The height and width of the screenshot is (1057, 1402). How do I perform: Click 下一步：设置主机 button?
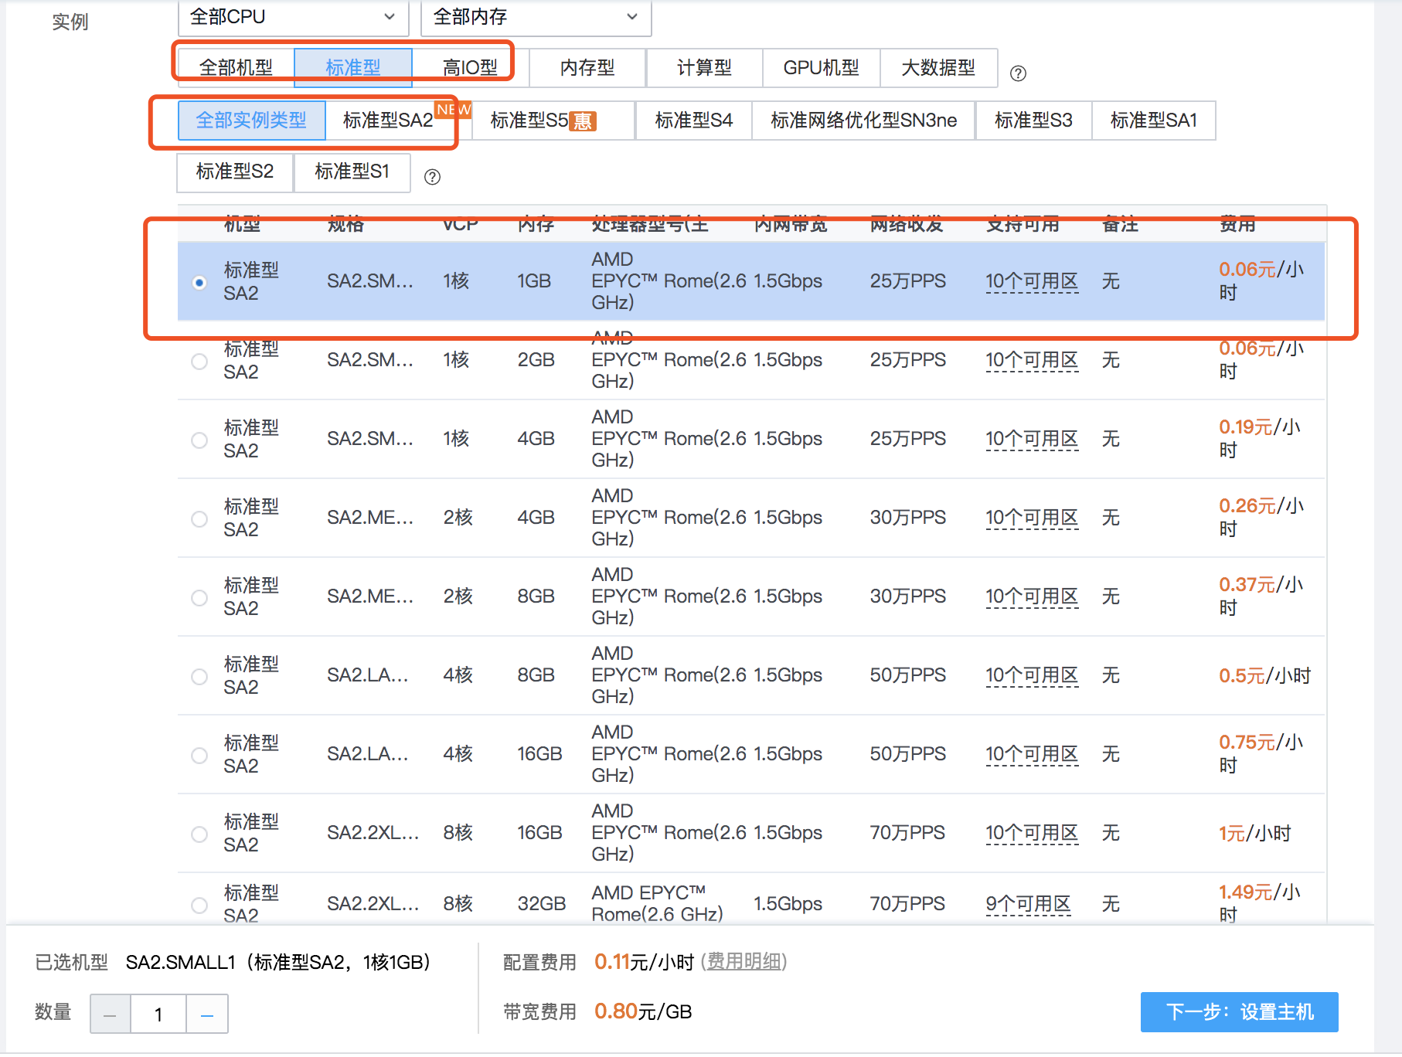point(1239,1012)
